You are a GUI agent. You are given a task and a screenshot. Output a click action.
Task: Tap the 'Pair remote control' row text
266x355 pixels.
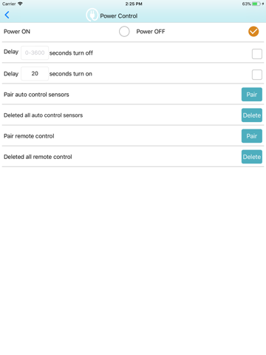pyautogui.click(x=29, y=136)
